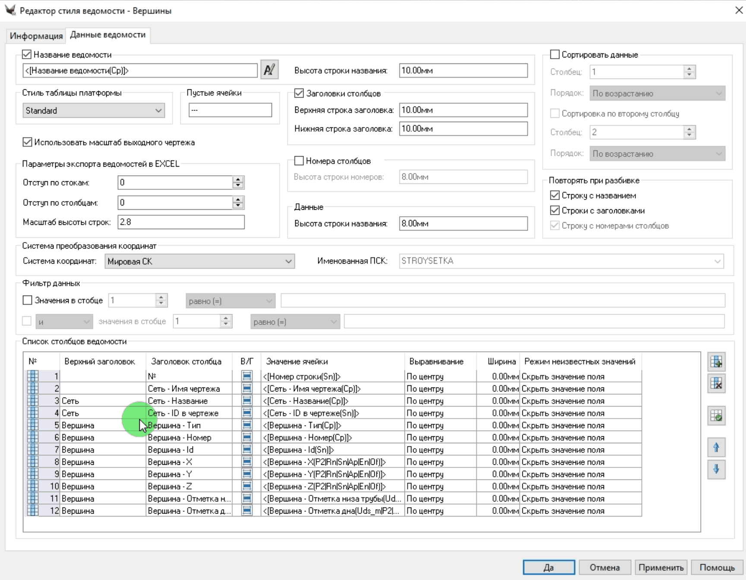Select the Данные ведомости tab
The image size is (746, 580).
[107, 35]
